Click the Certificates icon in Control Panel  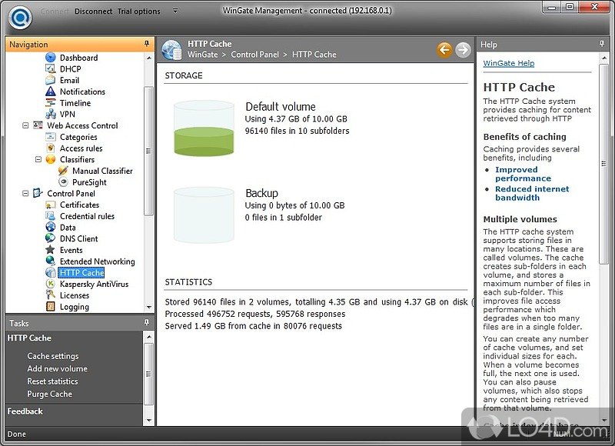[x=51, y=205]
